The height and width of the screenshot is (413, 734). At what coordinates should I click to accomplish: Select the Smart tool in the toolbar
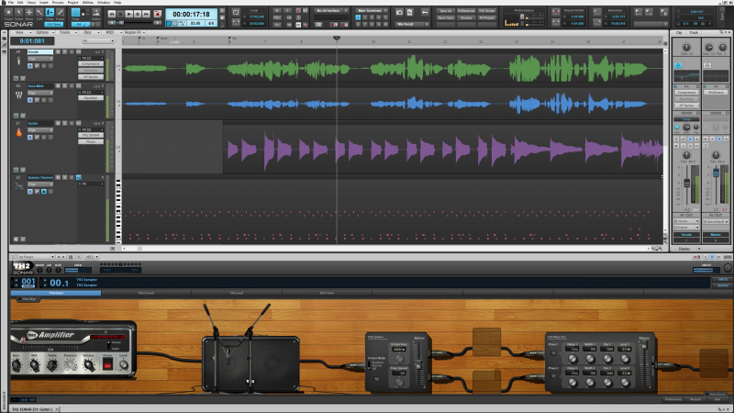(x=8, y=14)
